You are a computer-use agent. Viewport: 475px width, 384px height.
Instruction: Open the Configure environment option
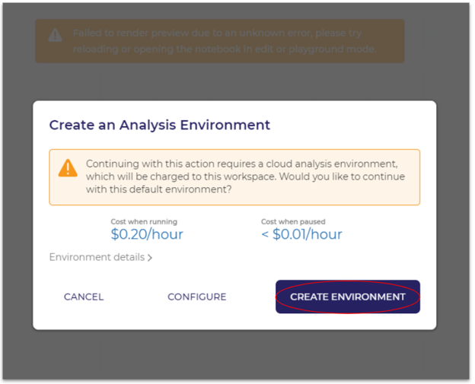(x=197, y=297)
